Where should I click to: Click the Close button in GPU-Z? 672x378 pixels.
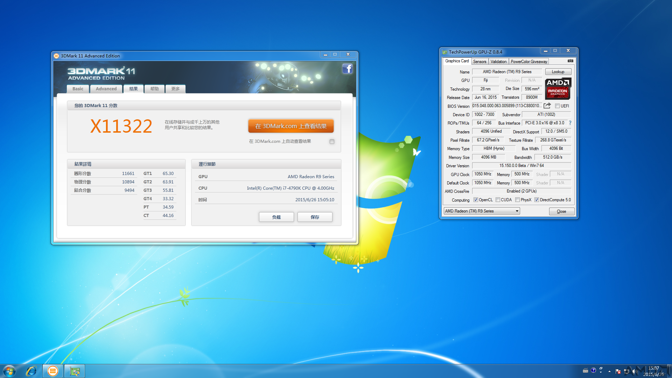(x=561, y=211)
